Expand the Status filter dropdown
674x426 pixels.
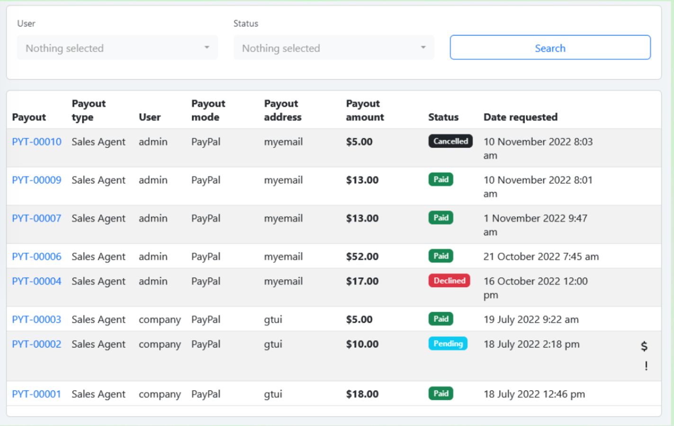click(333, 48)
